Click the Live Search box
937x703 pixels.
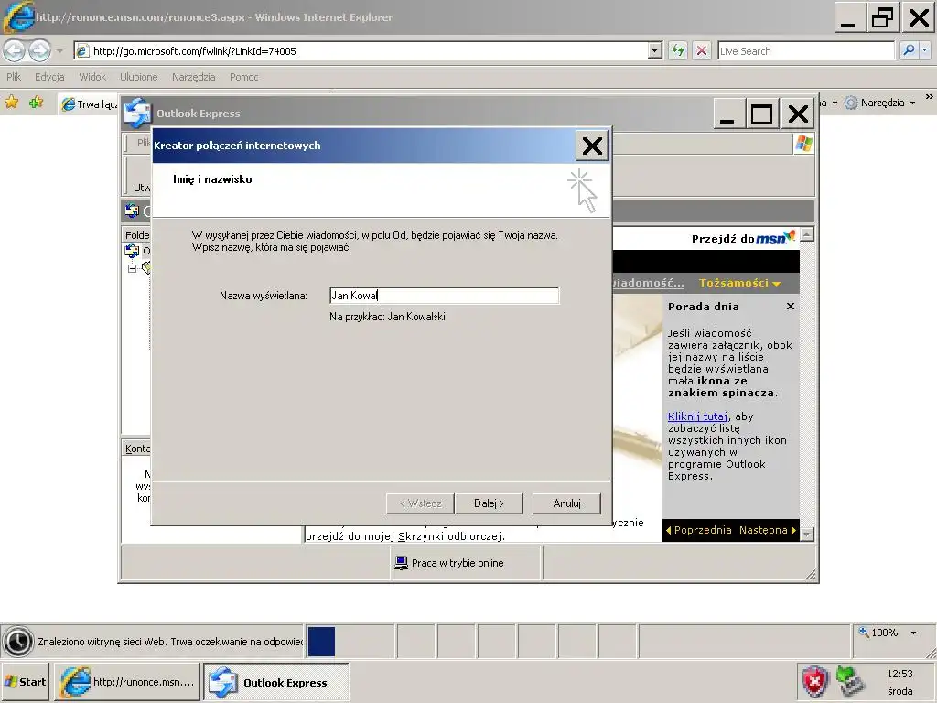coord(805,51)
